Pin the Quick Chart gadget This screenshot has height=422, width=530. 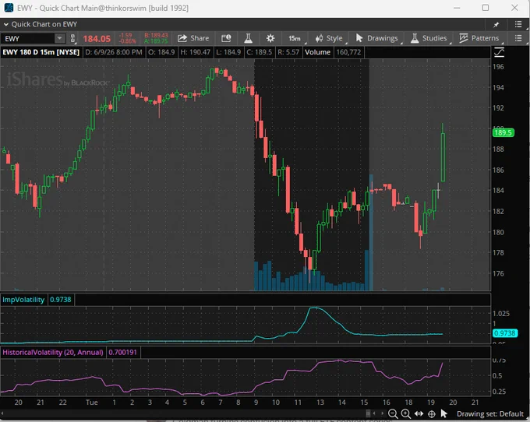coord(496,25)
